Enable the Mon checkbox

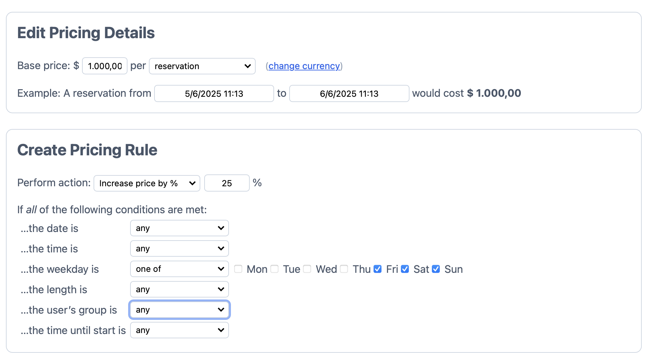coord(238,269)
